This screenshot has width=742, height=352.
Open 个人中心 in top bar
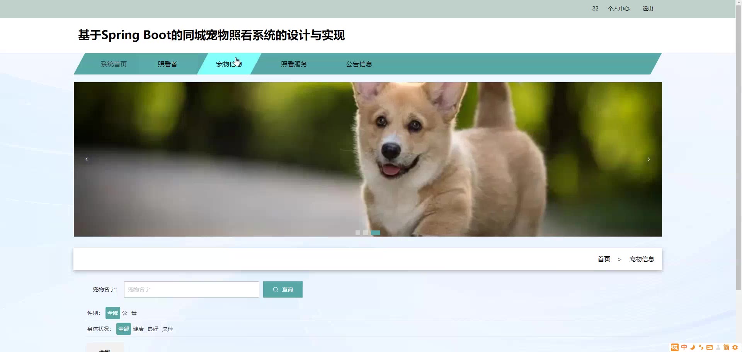[x=619, y=8]
